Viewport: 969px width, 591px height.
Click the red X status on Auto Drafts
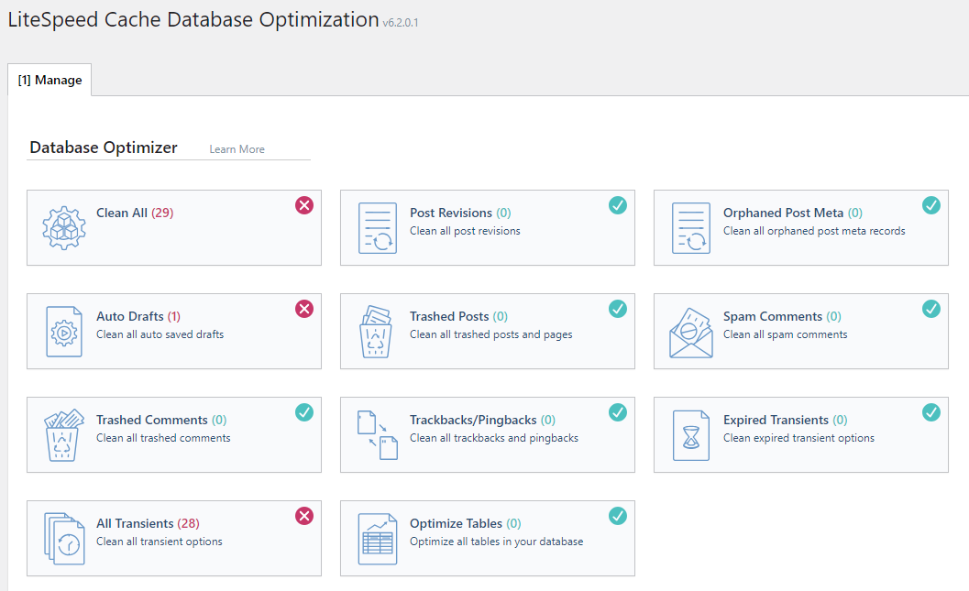304,309
